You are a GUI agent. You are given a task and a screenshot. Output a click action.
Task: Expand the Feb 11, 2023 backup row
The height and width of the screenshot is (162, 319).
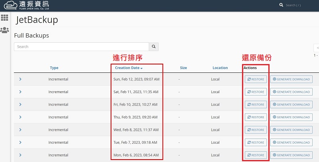click(x=20, y=92)
